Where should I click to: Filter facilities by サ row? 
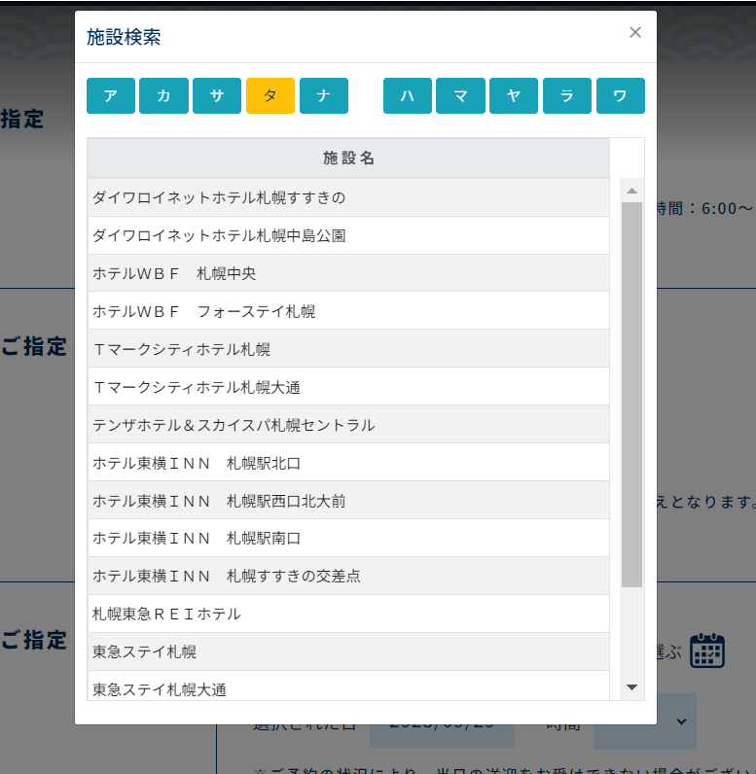coord(217,95)
